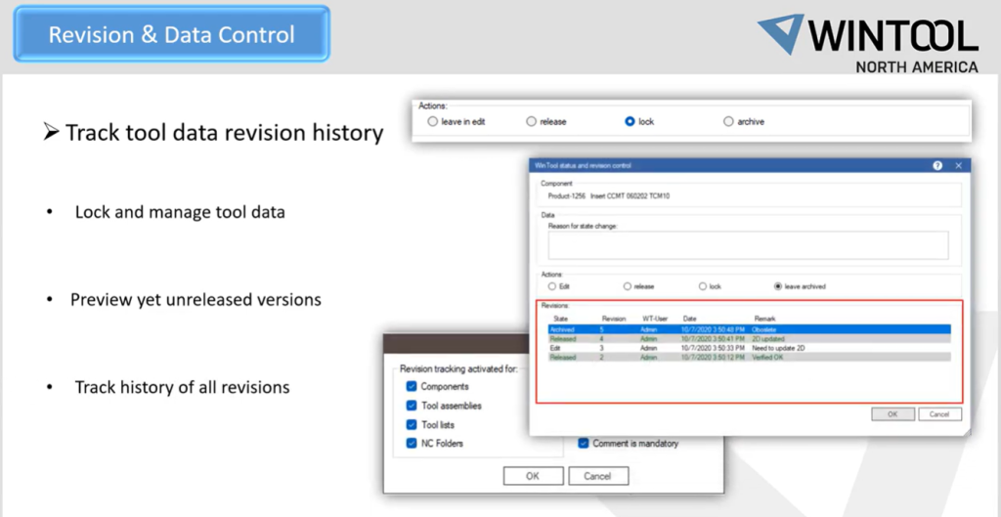The width and height of the screenshot is (1001, 517).
Task: Click the help question mark icon
Action: click(x=937, y=166)
